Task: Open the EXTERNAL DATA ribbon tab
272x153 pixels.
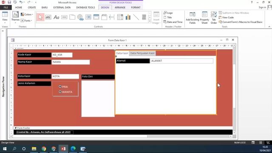Action: (x=62, y=8)
